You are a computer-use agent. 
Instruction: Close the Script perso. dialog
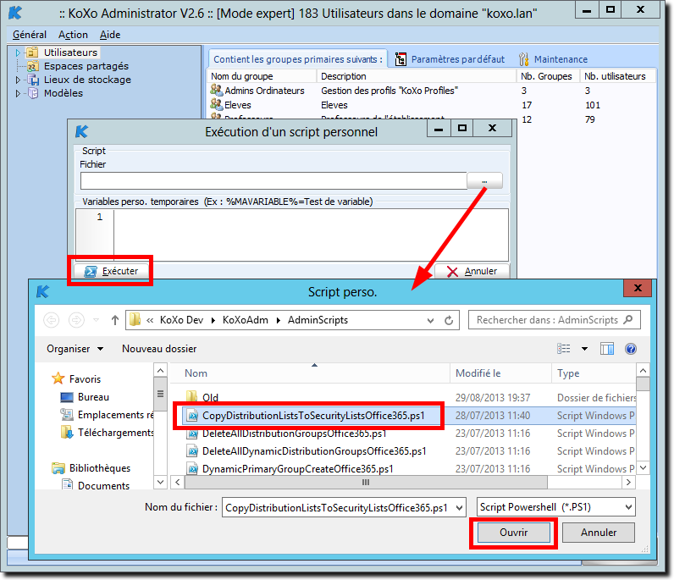(638, 288)
